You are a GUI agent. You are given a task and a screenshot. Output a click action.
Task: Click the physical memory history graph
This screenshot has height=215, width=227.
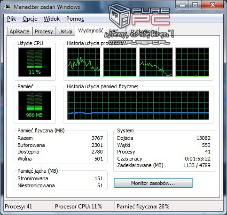tap(138, 106)
